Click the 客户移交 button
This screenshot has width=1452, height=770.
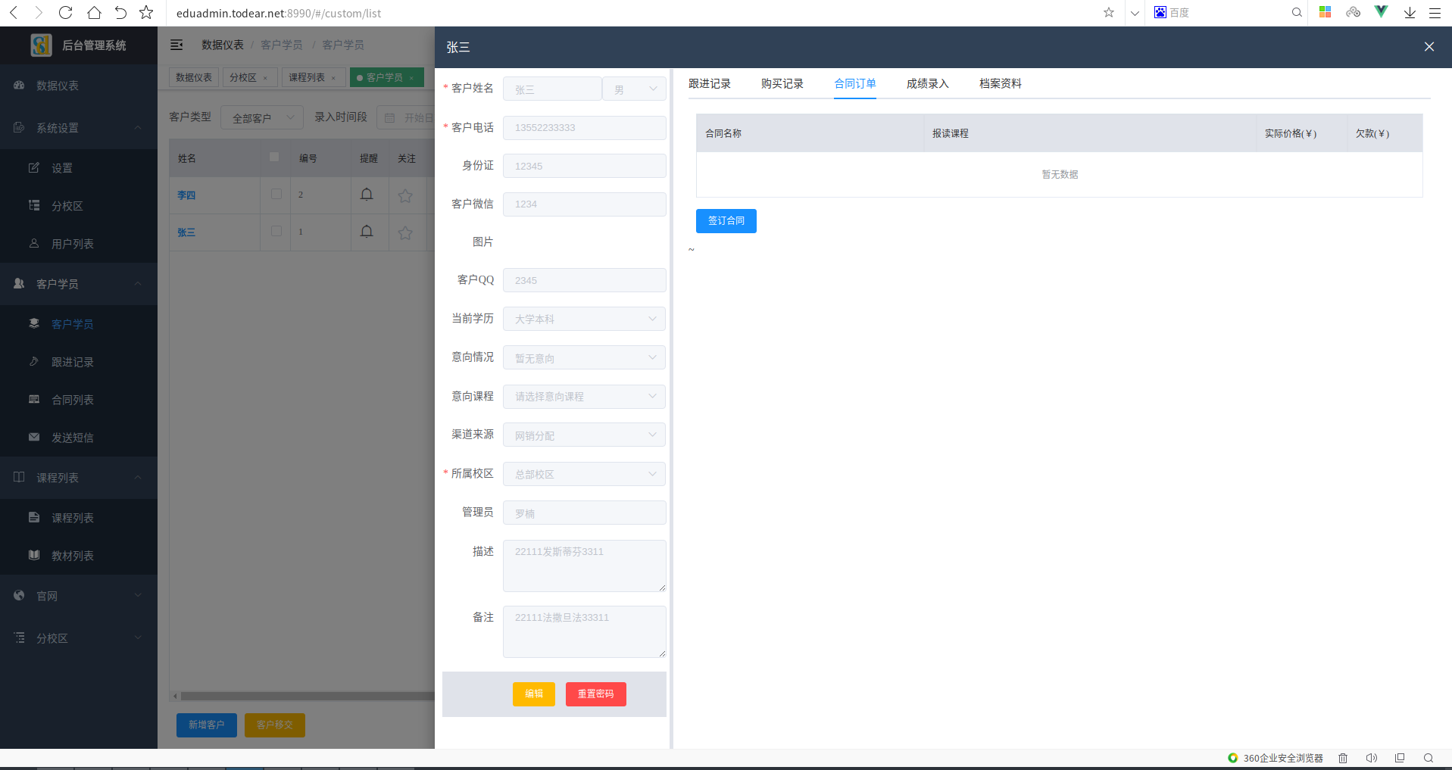point(275,725)
